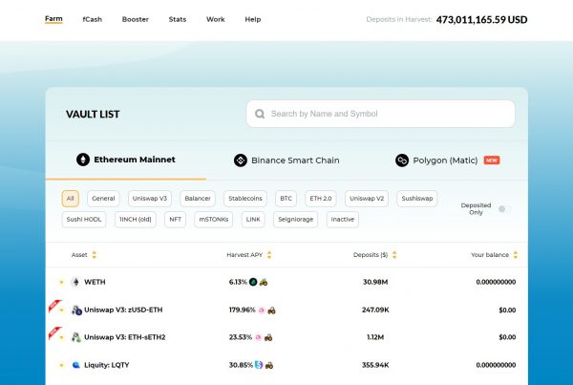Enable the Stablecoins filter chip
The image size is (573, 385).
point(245,199)
